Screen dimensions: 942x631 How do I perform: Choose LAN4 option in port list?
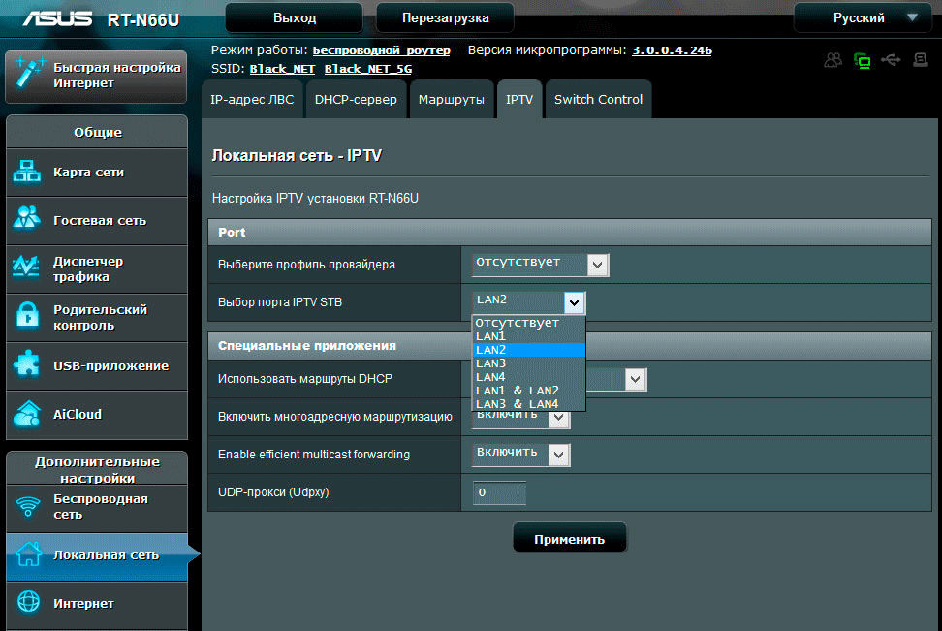pos(529,377)
